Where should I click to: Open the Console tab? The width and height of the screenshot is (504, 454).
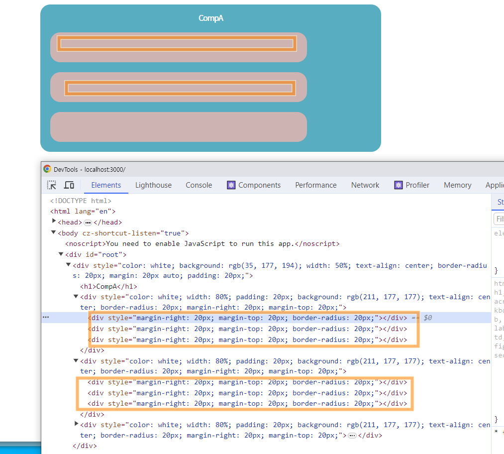199,185
